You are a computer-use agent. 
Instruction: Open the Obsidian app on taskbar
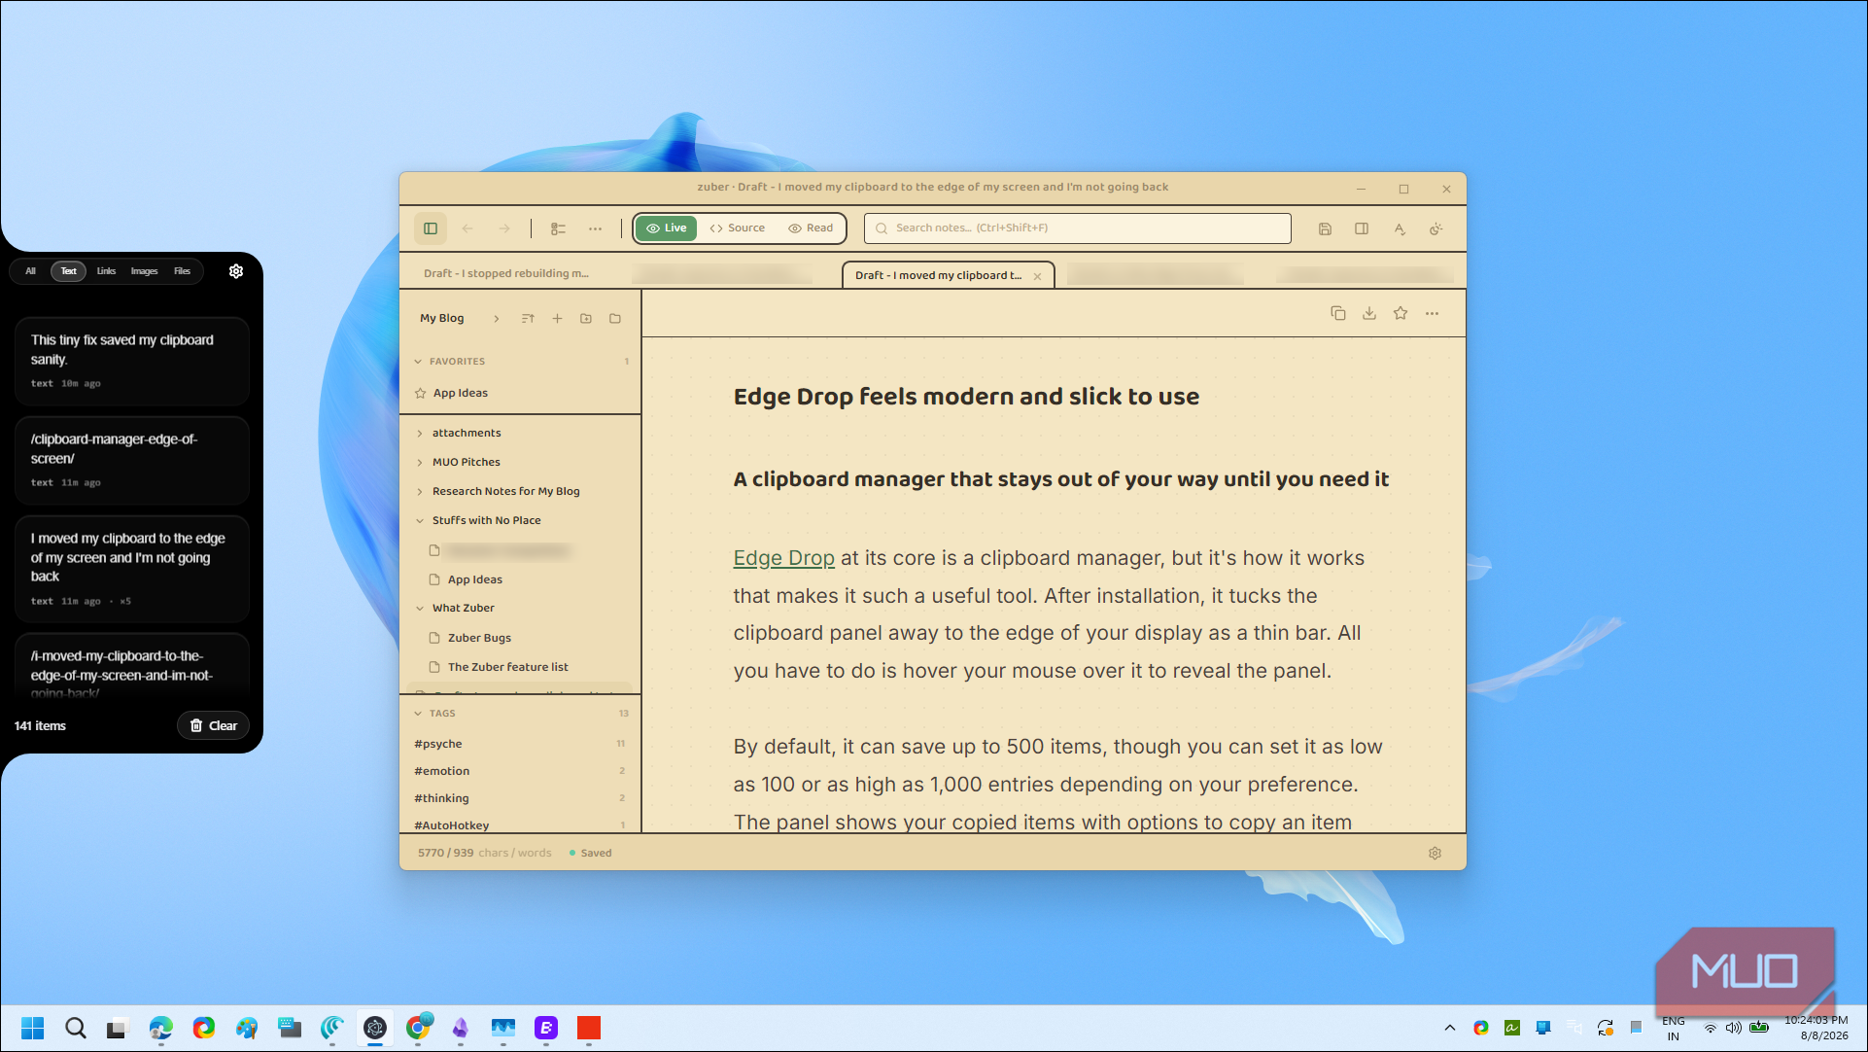pos(461,1028)
